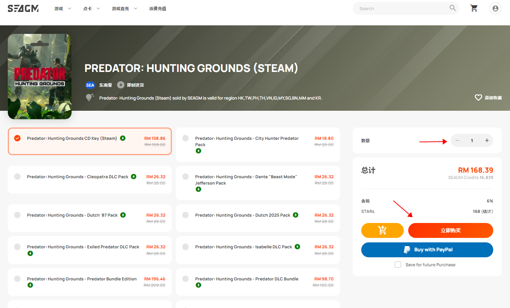Expand the 点卡 menu chevron
The width and height of the screenshot is (510, 308).
tap(98, 9)
